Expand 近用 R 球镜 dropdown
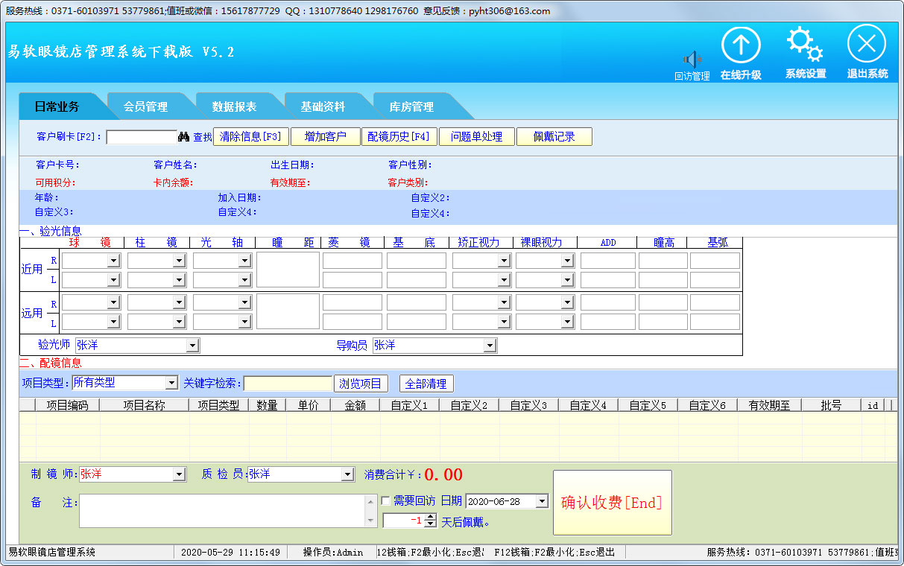 [x=113, y=261]
